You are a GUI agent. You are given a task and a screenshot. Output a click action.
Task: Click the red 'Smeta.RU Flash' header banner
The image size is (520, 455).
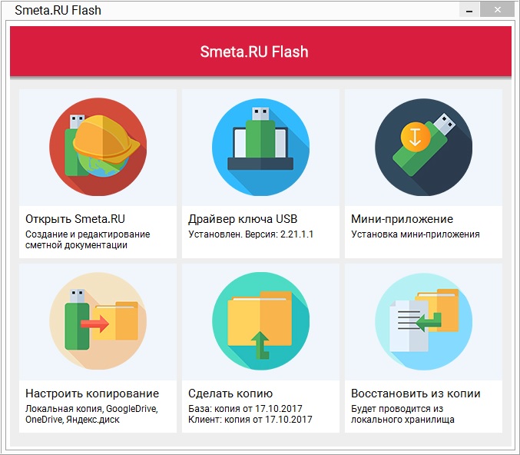[x=260, y=51]
